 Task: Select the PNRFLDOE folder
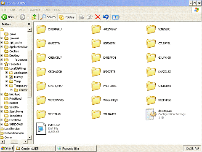tap(104, 86)
